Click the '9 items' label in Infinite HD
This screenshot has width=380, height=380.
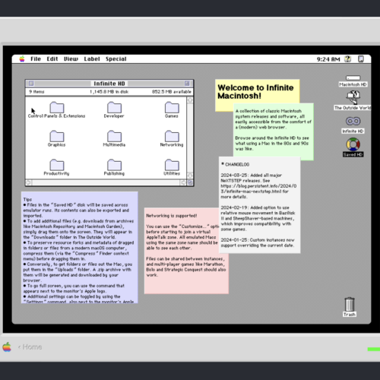tap(36, 92)
